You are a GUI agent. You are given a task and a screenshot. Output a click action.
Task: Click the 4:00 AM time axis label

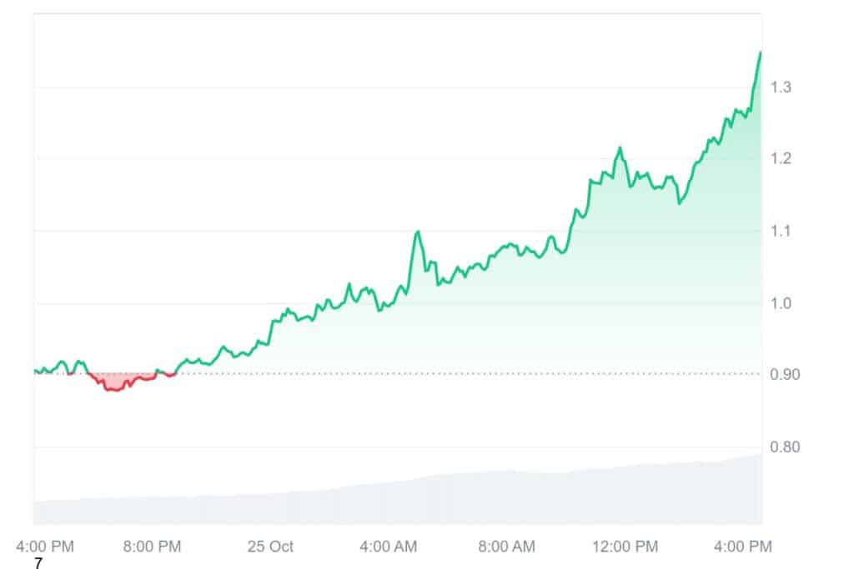tap(388, 547)
